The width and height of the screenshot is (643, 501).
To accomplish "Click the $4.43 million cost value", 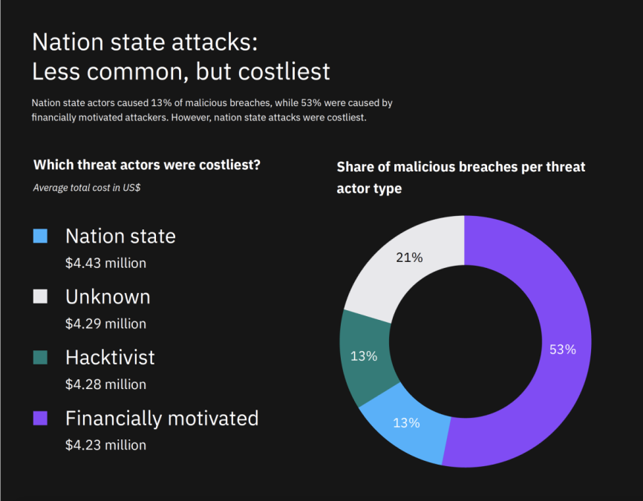I will pos(105,263).
